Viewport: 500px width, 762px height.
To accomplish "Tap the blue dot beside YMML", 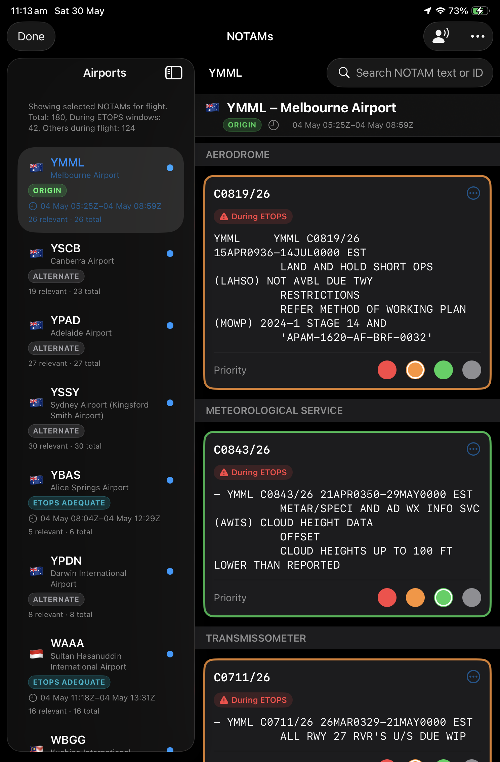I will (170, 168).
